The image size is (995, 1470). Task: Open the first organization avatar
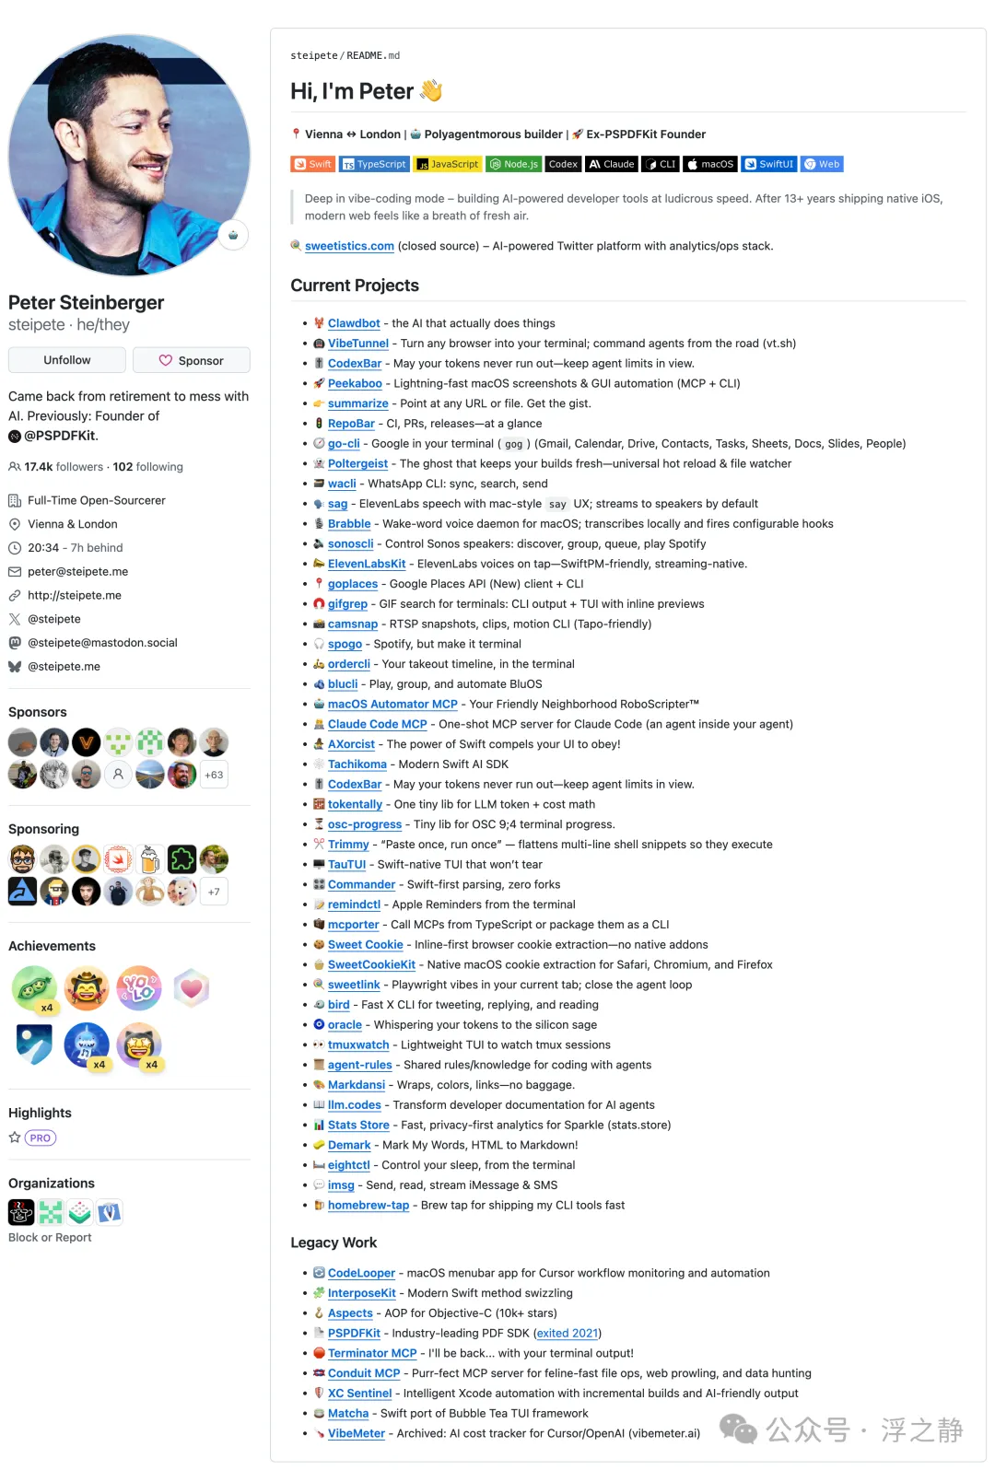tap(21, 1212)
